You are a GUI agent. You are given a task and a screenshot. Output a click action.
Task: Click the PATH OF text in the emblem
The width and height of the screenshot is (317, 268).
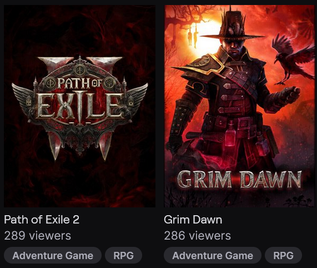click(79, 83)
